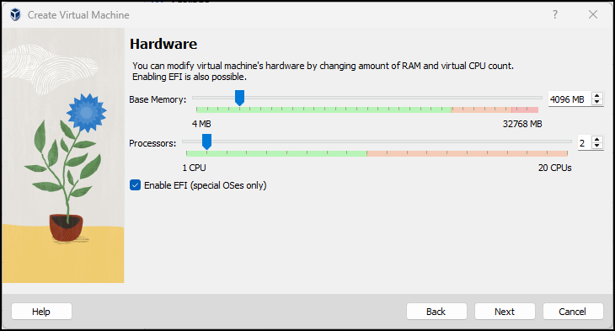The image size is (615, 331).
Task: Click the Processors value field showing 2
Action: [585, 143]
